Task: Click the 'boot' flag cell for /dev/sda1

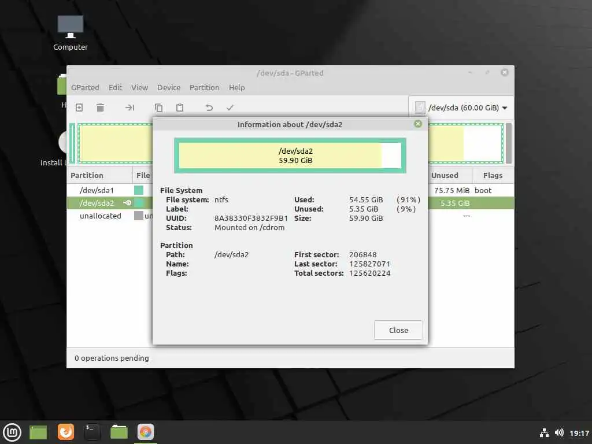Action: click(483, 190)
